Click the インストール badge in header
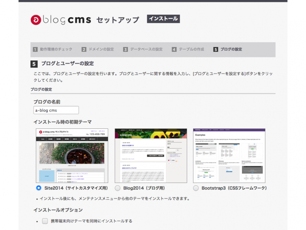Image resolution: width=306 pixels, height=230 pixels. click(x=163, y=19)
